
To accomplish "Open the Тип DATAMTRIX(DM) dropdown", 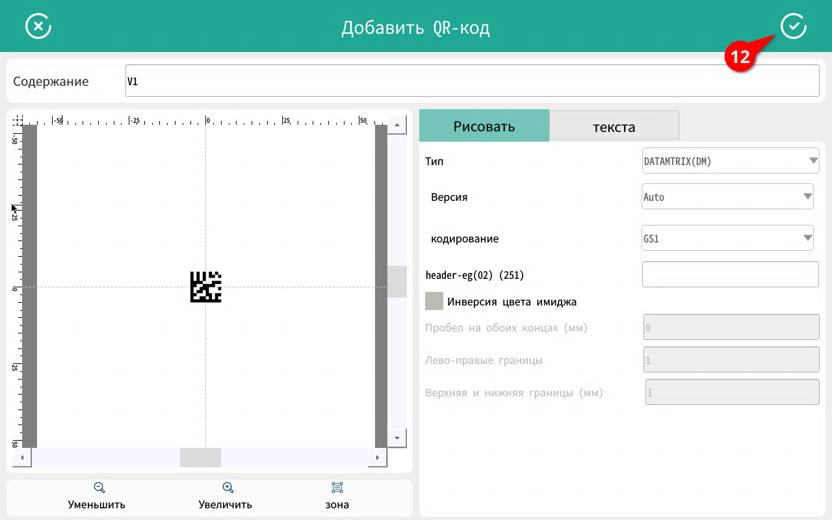I will tap(730, 161).
